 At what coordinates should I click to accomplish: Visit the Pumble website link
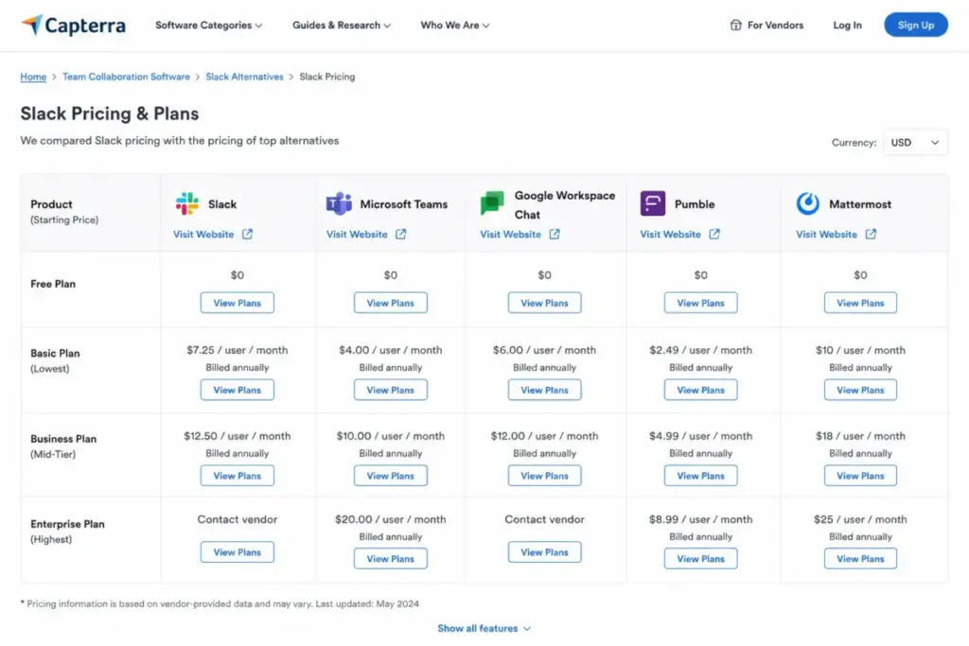671,234
